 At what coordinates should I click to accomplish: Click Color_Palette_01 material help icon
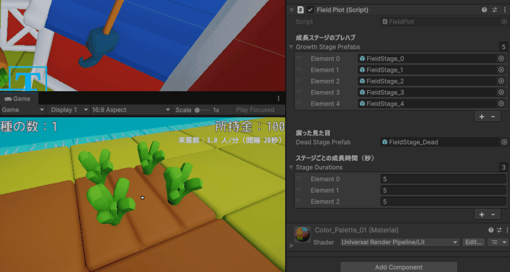(491, 230)
